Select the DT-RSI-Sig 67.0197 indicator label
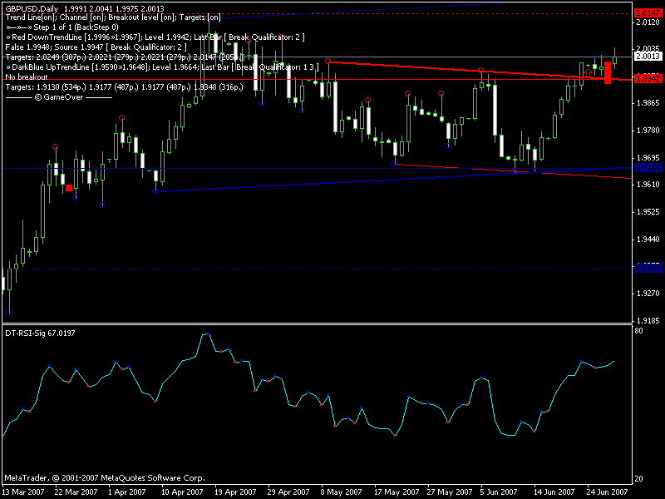The height and width of the screenshot is (499, 665). pos(40,333)
